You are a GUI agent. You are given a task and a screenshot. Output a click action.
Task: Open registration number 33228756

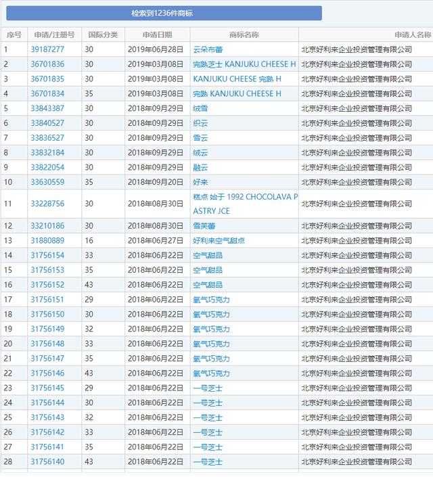tap(47, 204)
